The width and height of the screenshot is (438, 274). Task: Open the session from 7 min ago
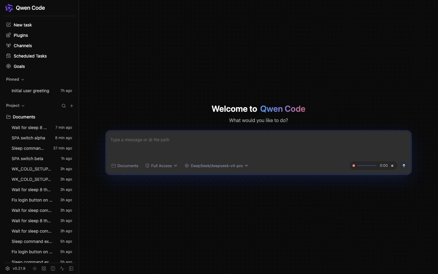pos(39,128)
